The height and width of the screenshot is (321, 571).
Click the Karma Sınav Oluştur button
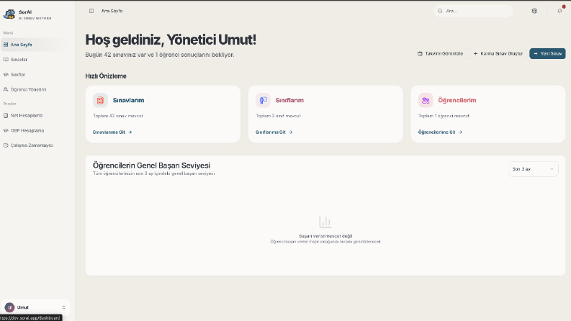(498, 53)
